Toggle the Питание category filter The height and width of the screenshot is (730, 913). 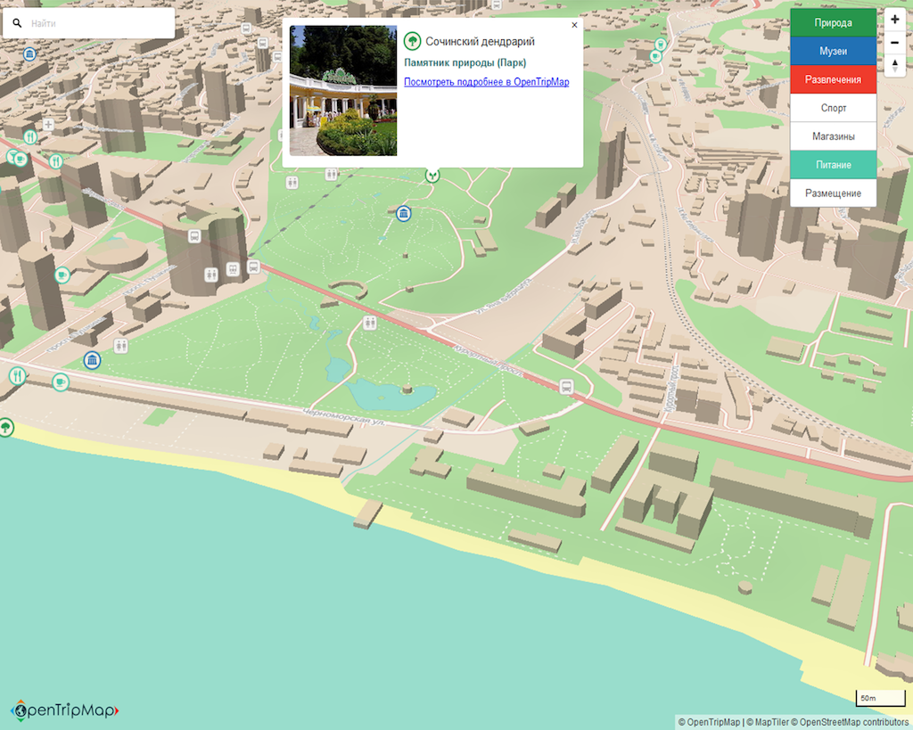pos(833,165)
